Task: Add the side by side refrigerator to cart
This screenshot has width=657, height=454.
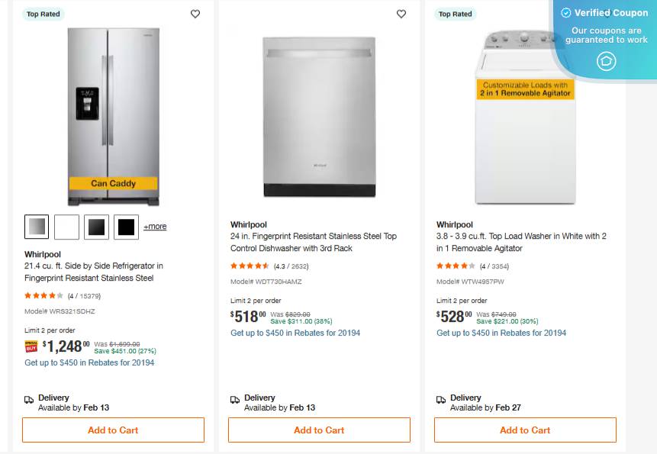Action: 113,430
